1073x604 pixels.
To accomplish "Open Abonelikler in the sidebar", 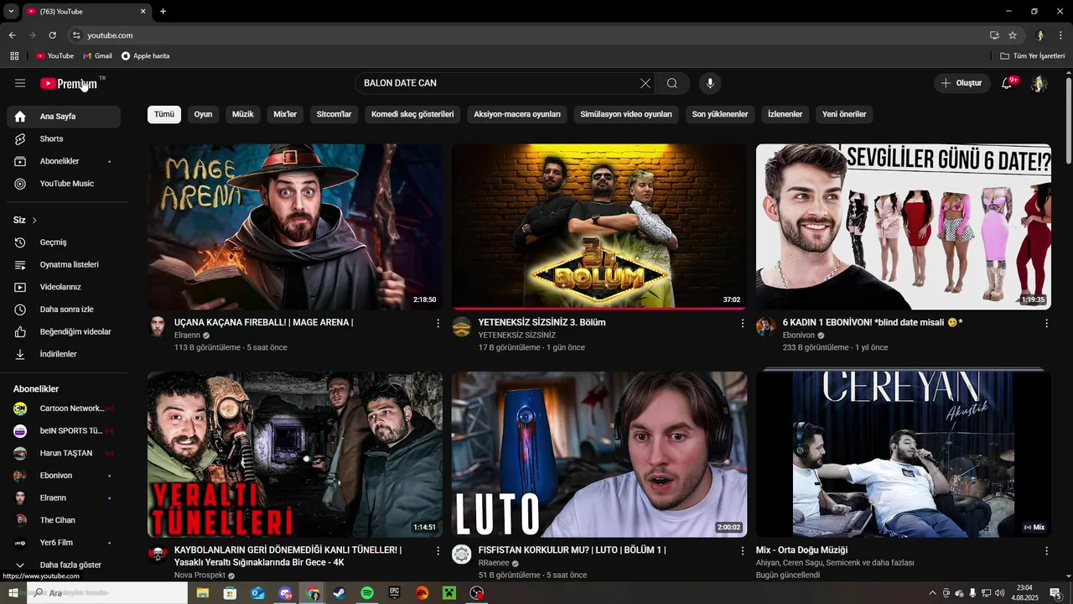I will (64, 161).
